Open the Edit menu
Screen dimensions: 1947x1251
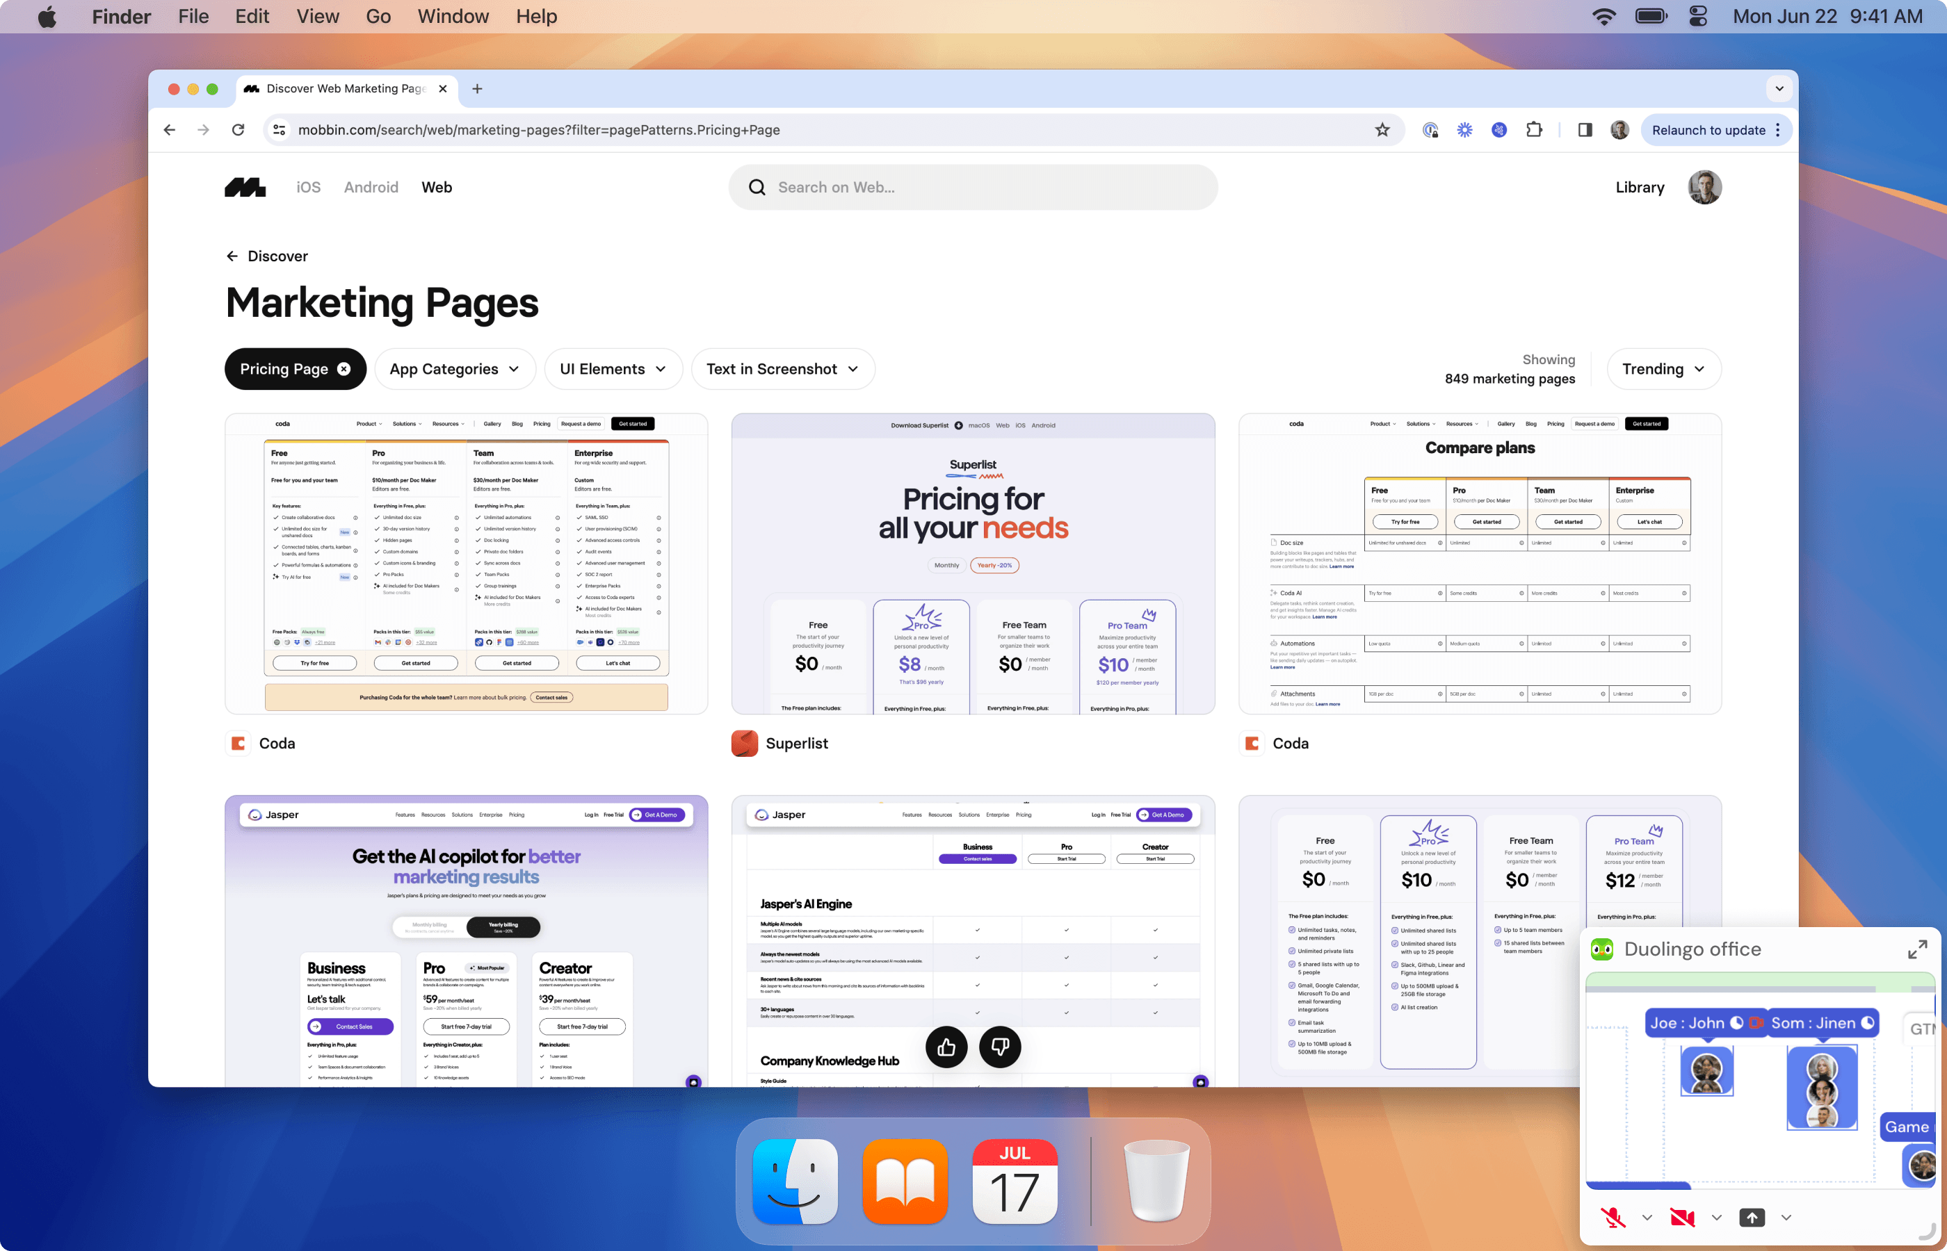tap(252, 16)
